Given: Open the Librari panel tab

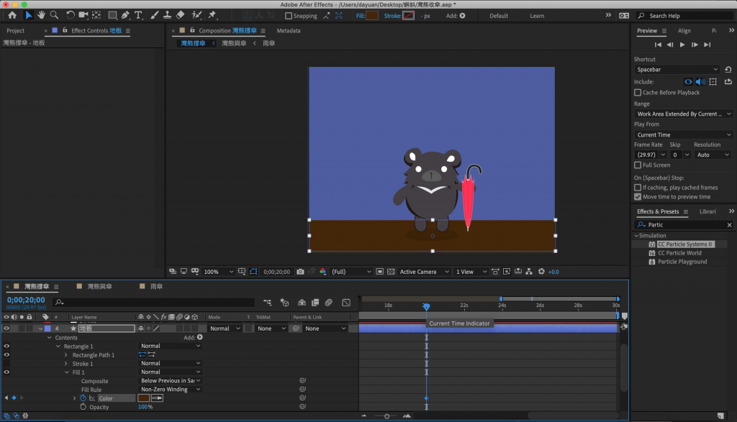Looking at the screenshot, I should click(x=707, y=211).
